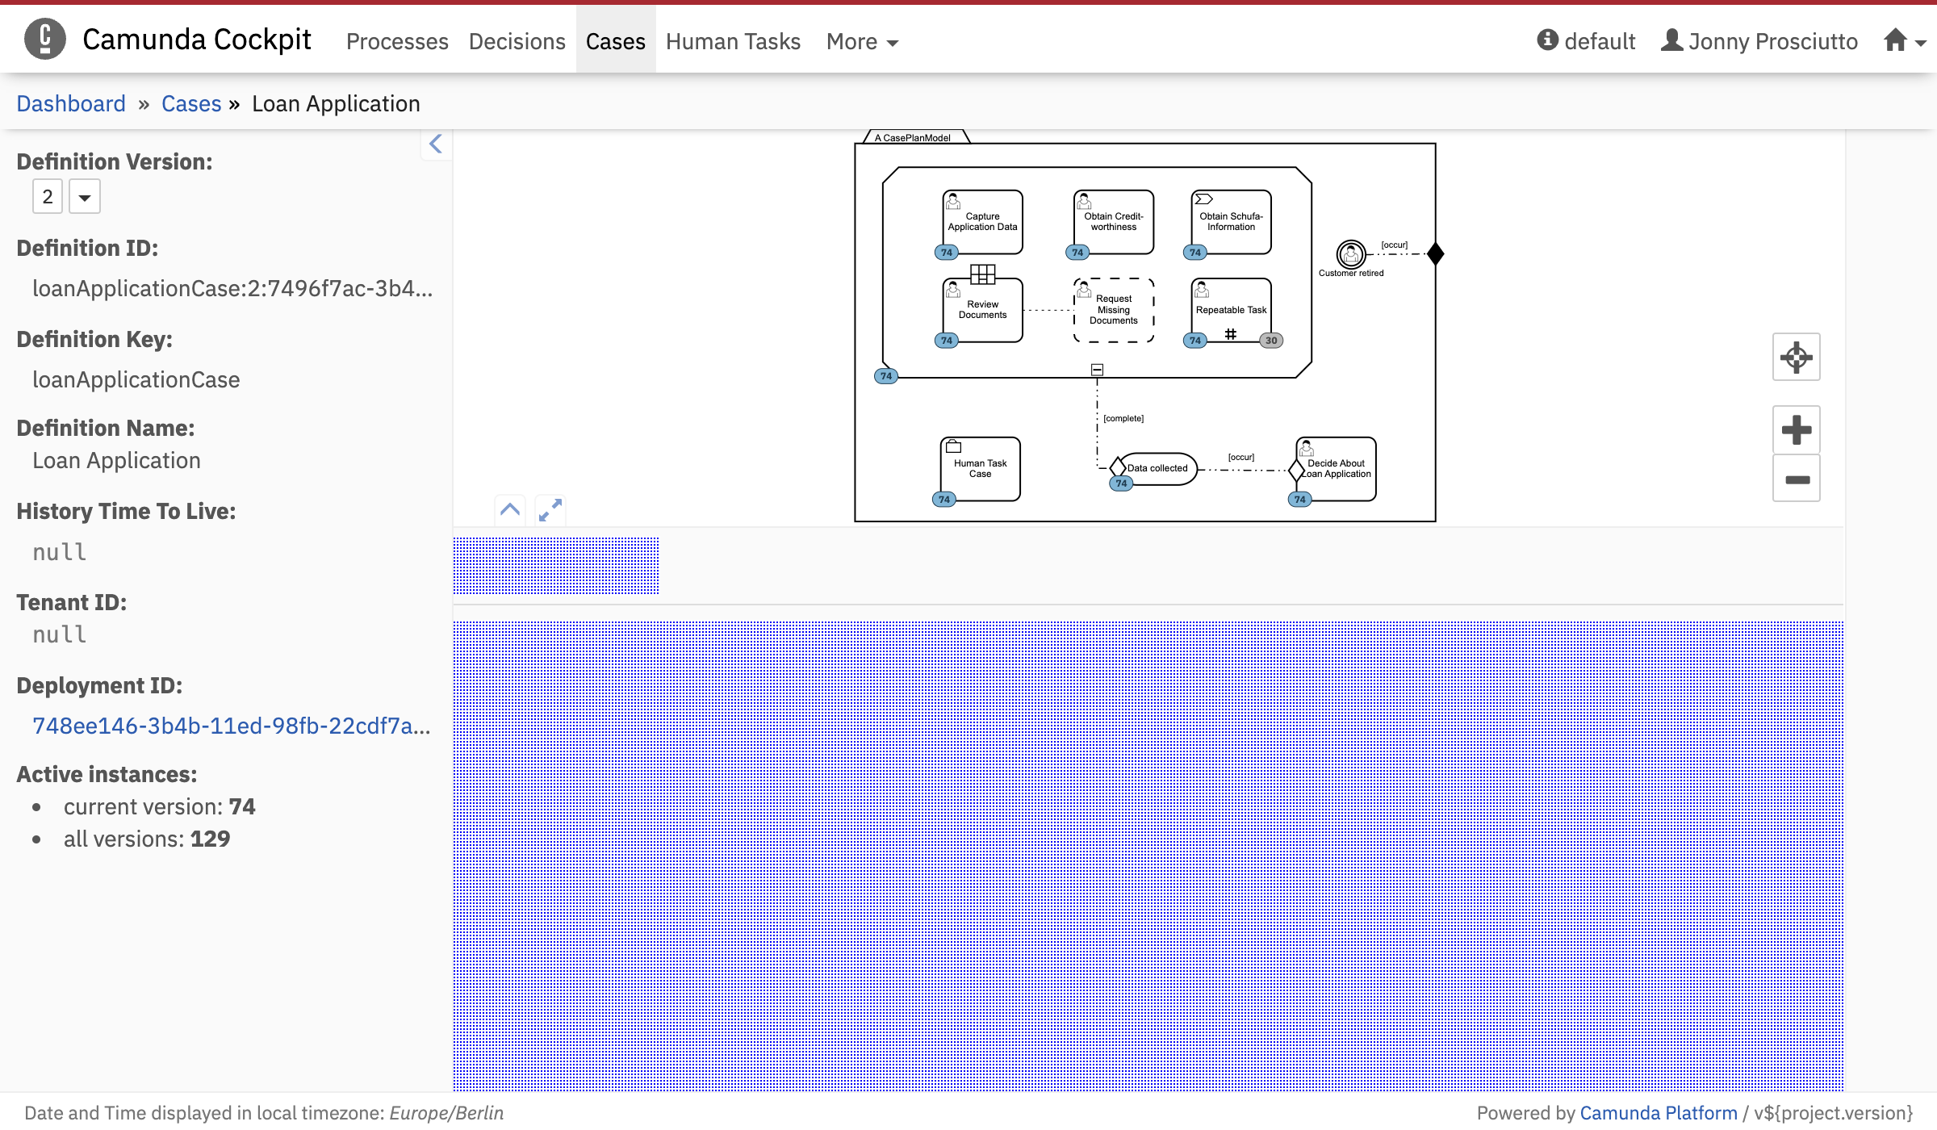This screenshot has width=1937, height=1130.
Task: Click the 74 badge on Obtain Schufa-Information
Action: pyautogui.click(x=1195, y=253)
